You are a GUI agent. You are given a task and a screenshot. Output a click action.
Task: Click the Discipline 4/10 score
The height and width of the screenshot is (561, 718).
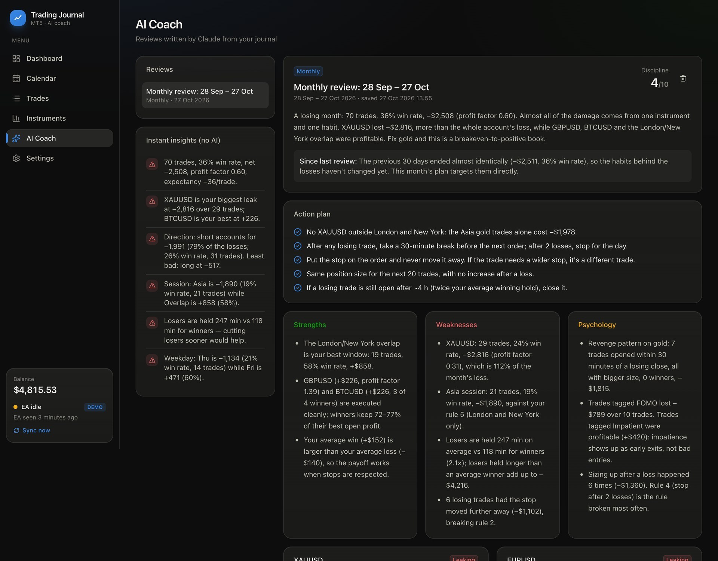coord(659,83)
